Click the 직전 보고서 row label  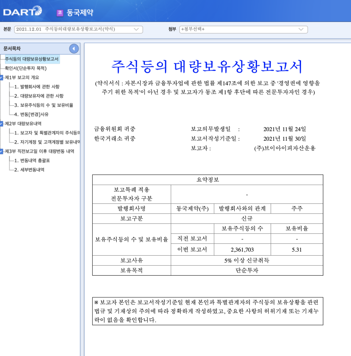point(193,239)
